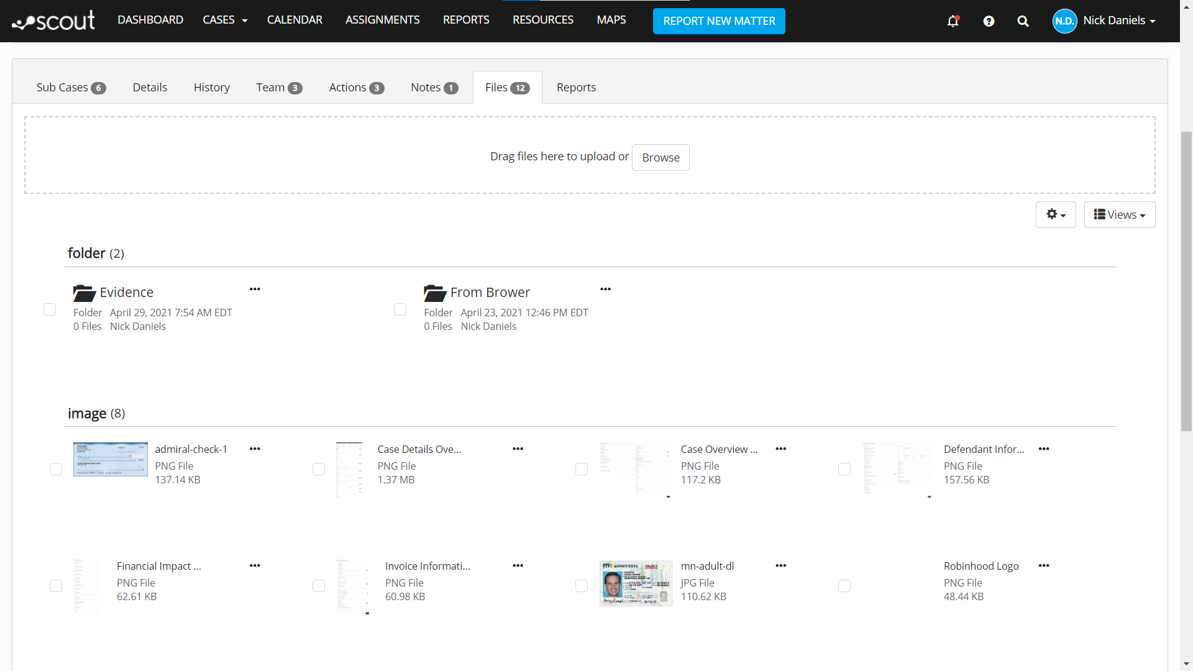
Task: Select the mn-adult-dl file checkbox
Action: [x=582, y=586]
